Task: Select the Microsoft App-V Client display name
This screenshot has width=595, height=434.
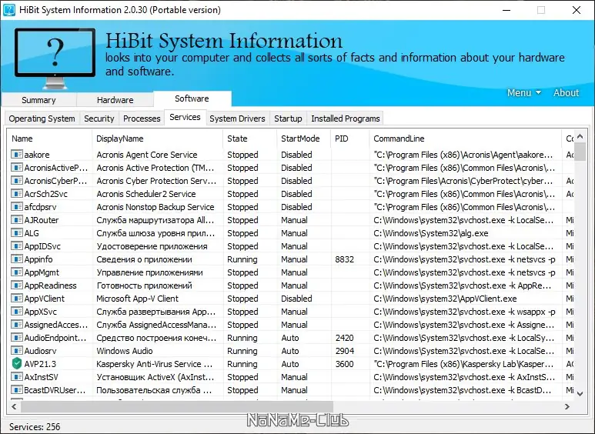Action: click(137, 299)
